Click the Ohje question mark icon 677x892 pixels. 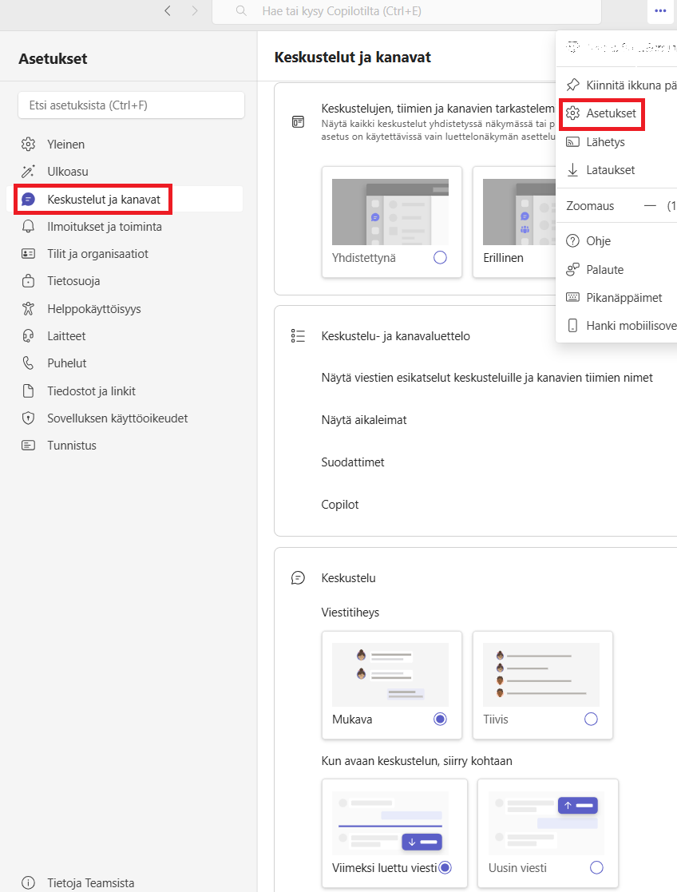[573, 240]
